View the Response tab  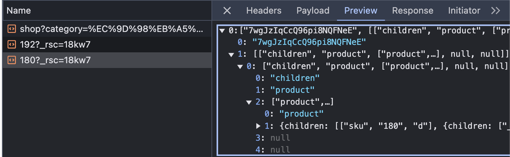click(412, 11)
